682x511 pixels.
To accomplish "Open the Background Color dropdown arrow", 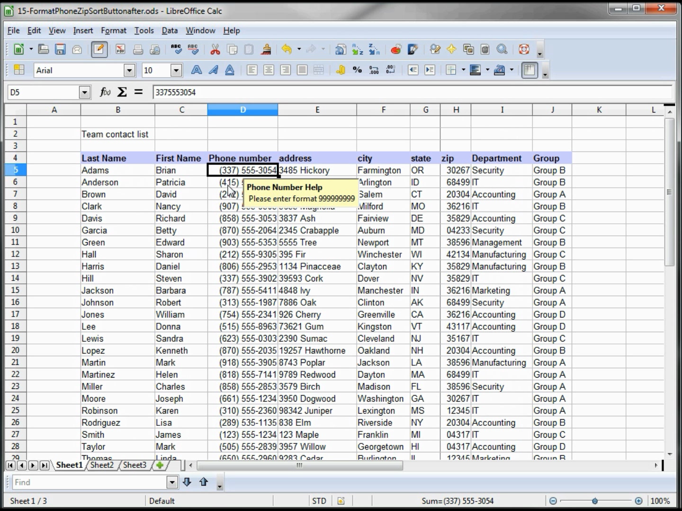I will click(487, 70).
